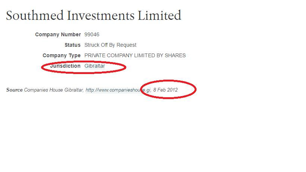This screenshot has width=306, height=172.
Task: Select the Company Type label
Action: pyautogui.click(x=62, y=56)
